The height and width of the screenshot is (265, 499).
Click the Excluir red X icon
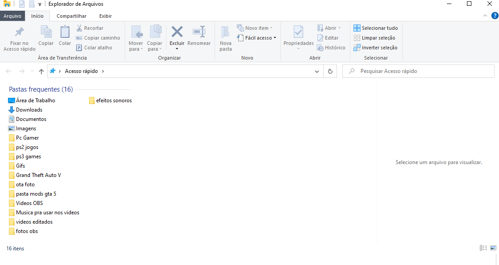(x=177, y=32)
